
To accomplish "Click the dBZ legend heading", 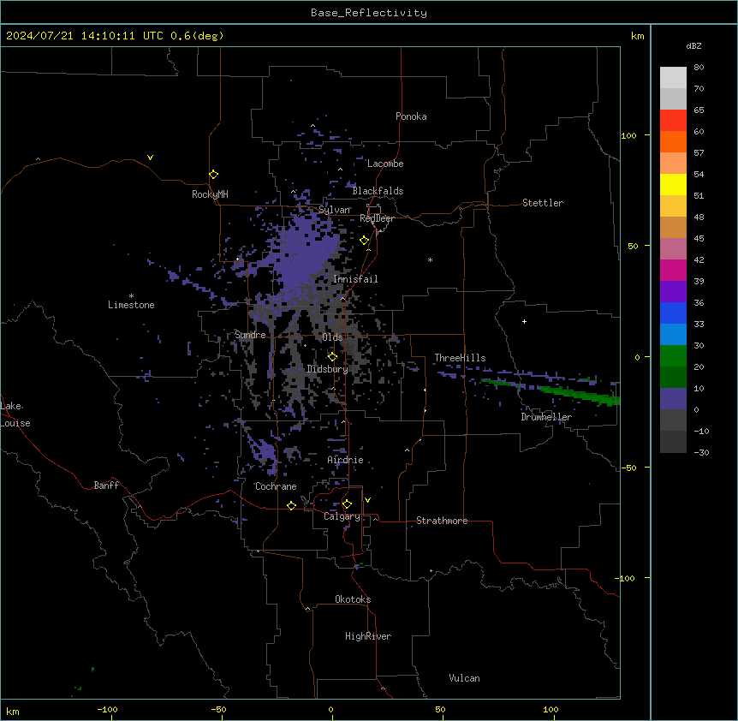I will click(693, 45).
